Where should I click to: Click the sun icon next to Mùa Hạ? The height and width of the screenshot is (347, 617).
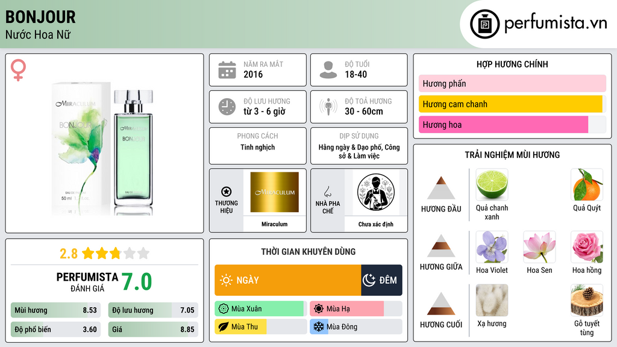[x=319, y=309]
